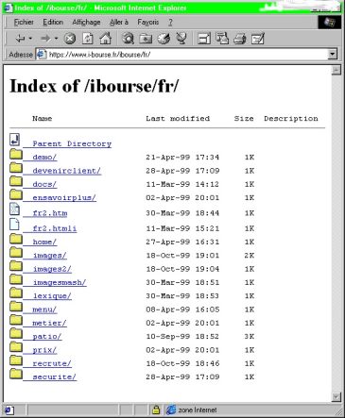Click the Windows logo throbber icon
Screen dimensions: 345x418
tap(329, 22)
